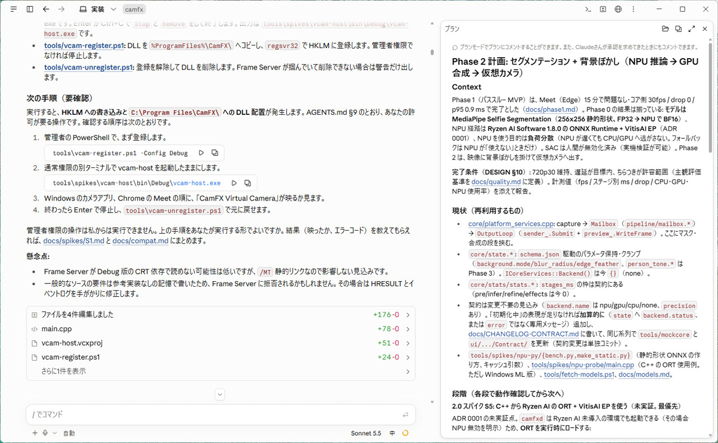Viewport: 718px width, 443px height.
Task: Add attachment with the plus icon
Action: pyautogui.click(x=35, y=433)
